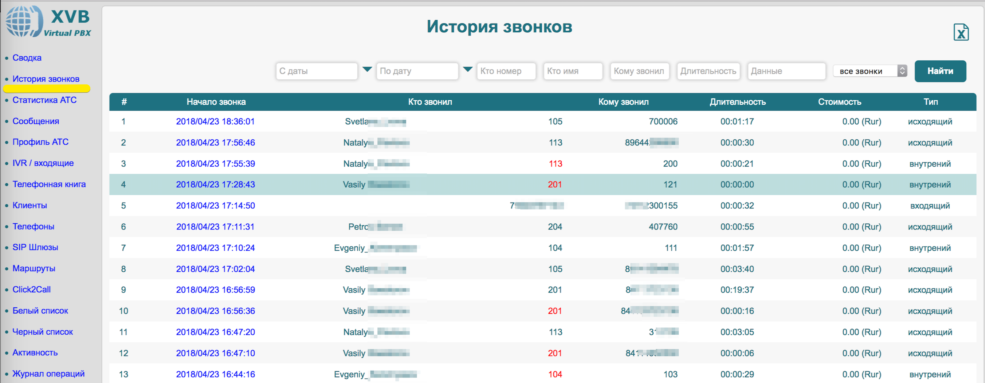The width and height of the screenshot is (985, 383).
Task: Click the 'Кто номер' filter field
Action: pyautogui.click(x=506, y=71)
